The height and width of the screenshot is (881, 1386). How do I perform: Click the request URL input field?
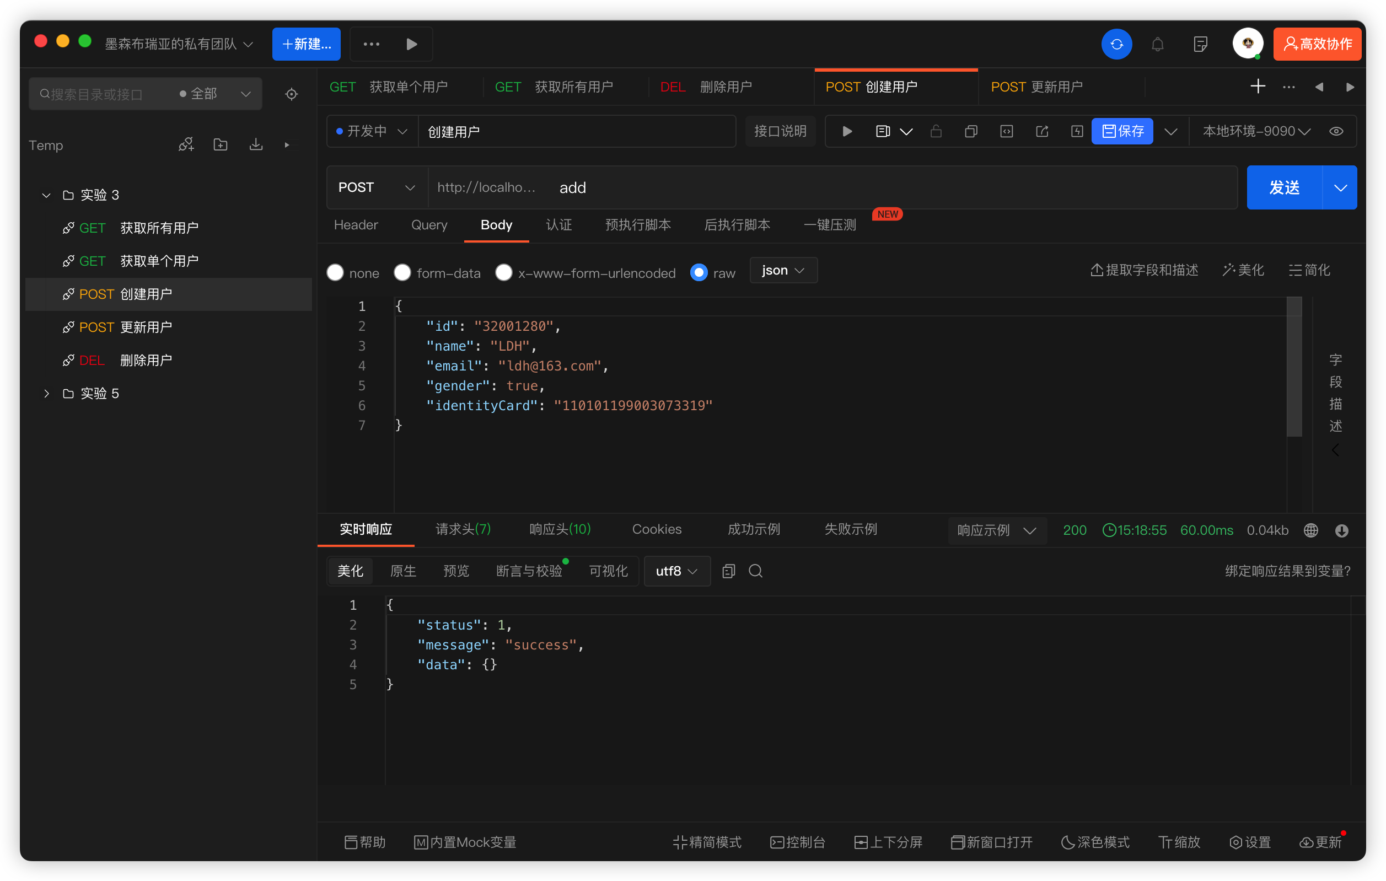pos(832,187)
